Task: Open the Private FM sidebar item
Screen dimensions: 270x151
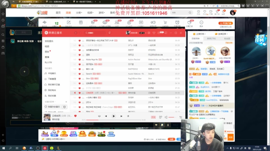Action: [48, 62]
